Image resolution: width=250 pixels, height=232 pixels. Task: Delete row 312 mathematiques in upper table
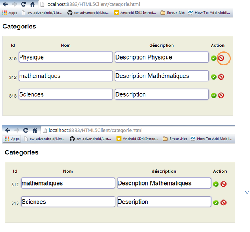pyautogui.click(x=221, y=77)
